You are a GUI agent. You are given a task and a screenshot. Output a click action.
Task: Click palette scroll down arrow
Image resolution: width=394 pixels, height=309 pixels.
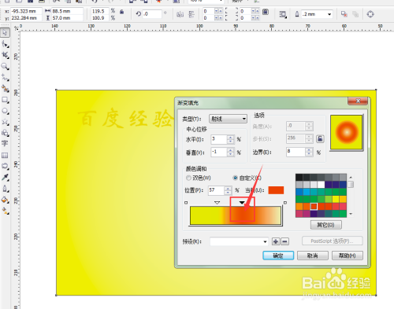click(x=351, y=214)
